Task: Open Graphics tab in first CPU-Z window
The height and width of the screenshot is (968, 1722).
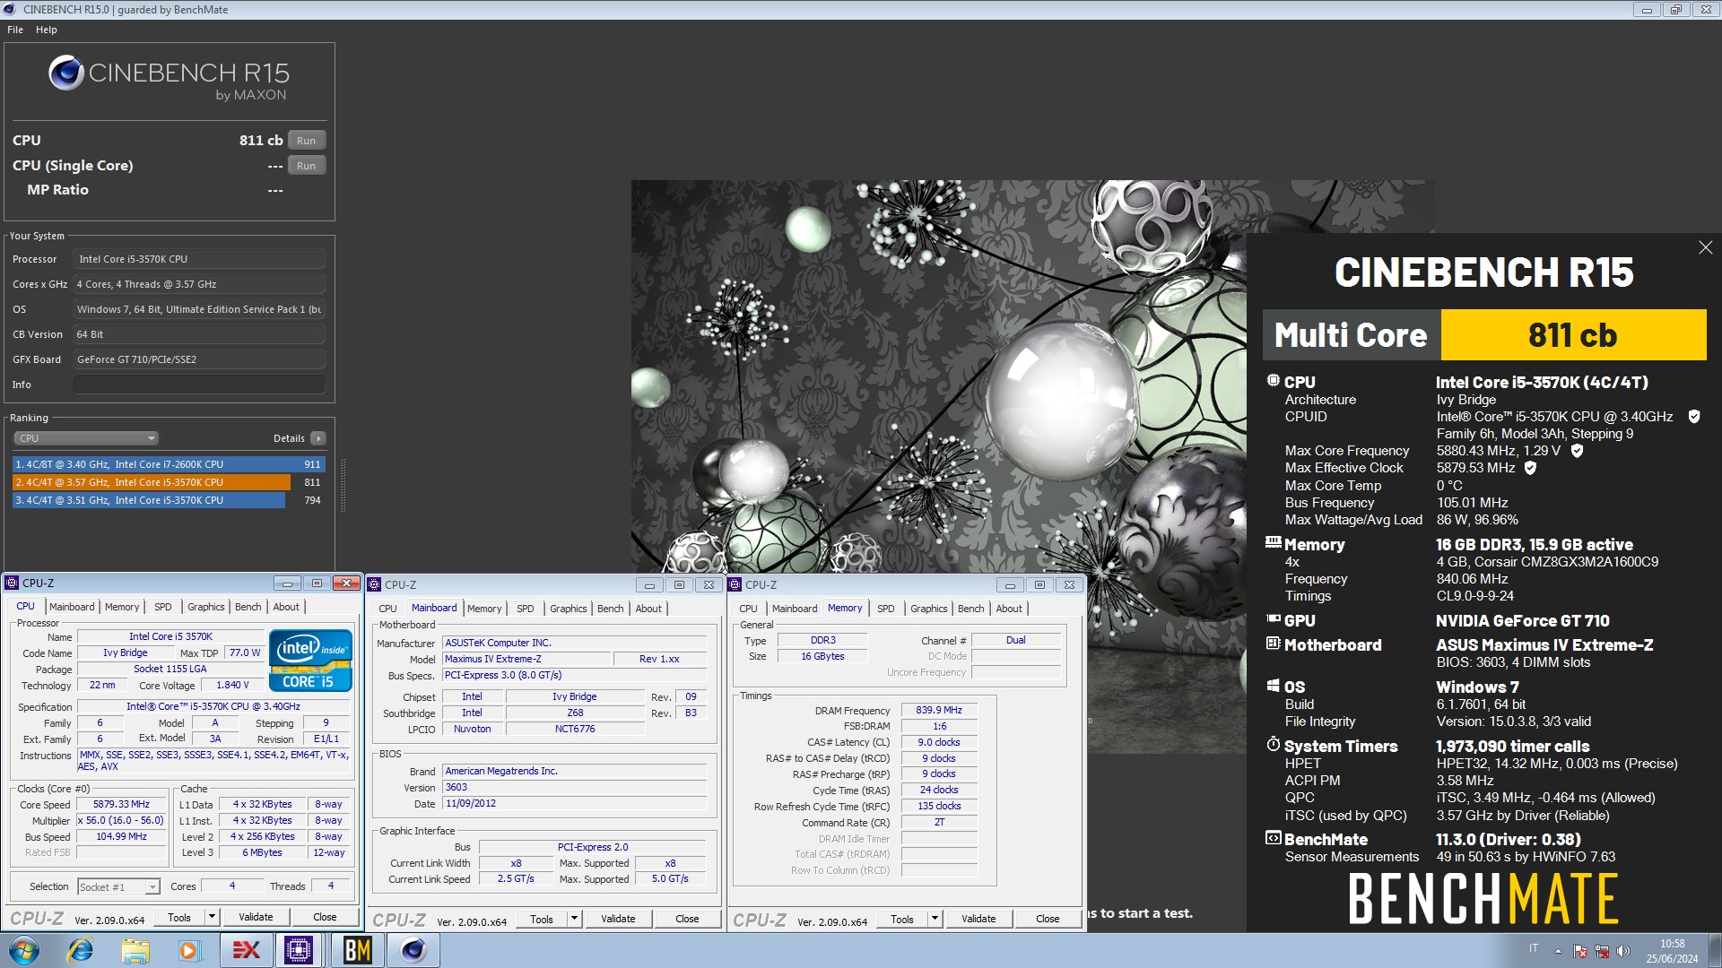Action: point(206,607)
